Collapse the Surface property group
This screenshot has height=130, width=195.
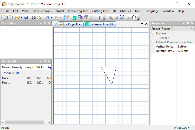pos(153,33)
